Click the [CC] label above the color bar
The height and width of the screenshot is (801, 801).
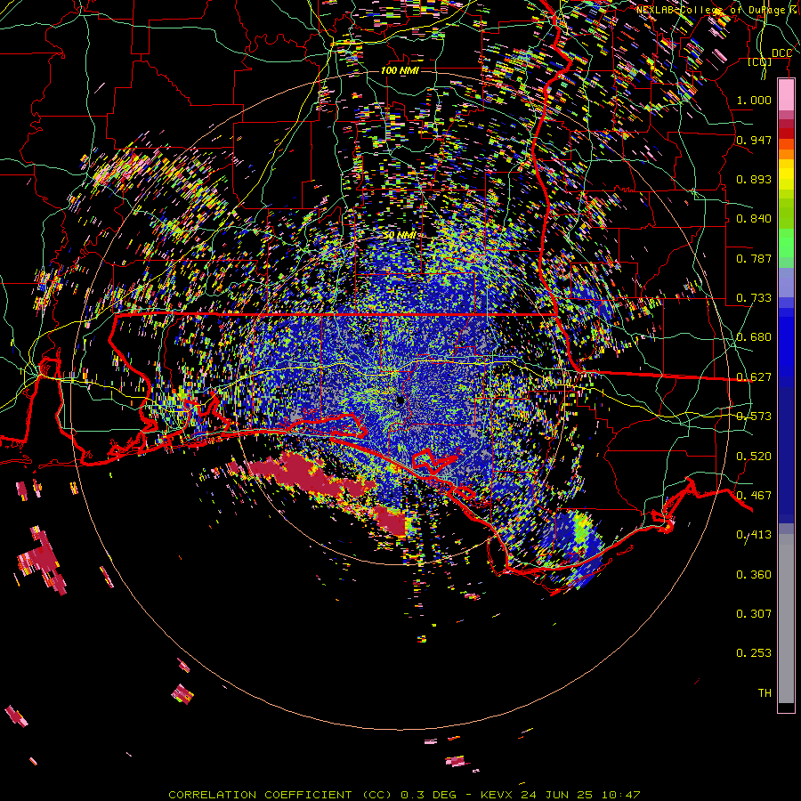pos(760,61)
